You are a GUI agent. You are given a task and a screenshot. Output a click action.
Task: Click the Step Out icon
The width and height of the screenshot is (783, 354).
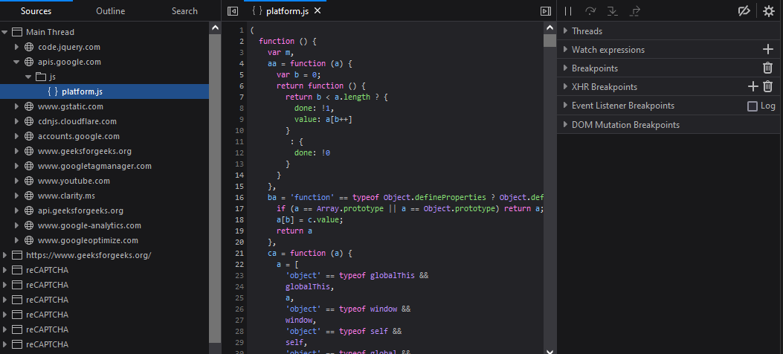click(635, 11)
